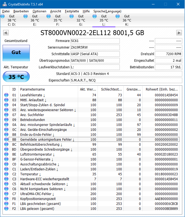This screenshot has height=217, width=185.
Task: Open the Ansicht menu
Action: click(x=56, y=11)
